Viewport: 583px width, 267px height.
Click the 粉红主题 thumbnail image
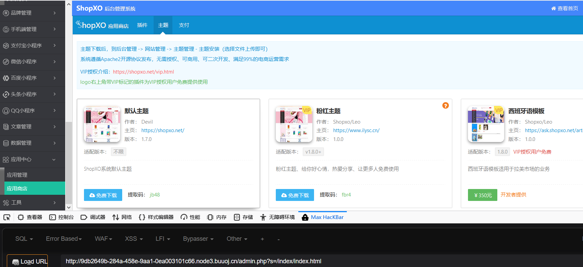pos(294,124)
